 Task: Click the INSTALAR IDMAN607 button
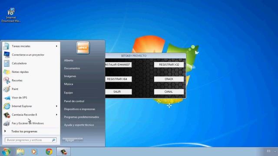pos(119,65)
